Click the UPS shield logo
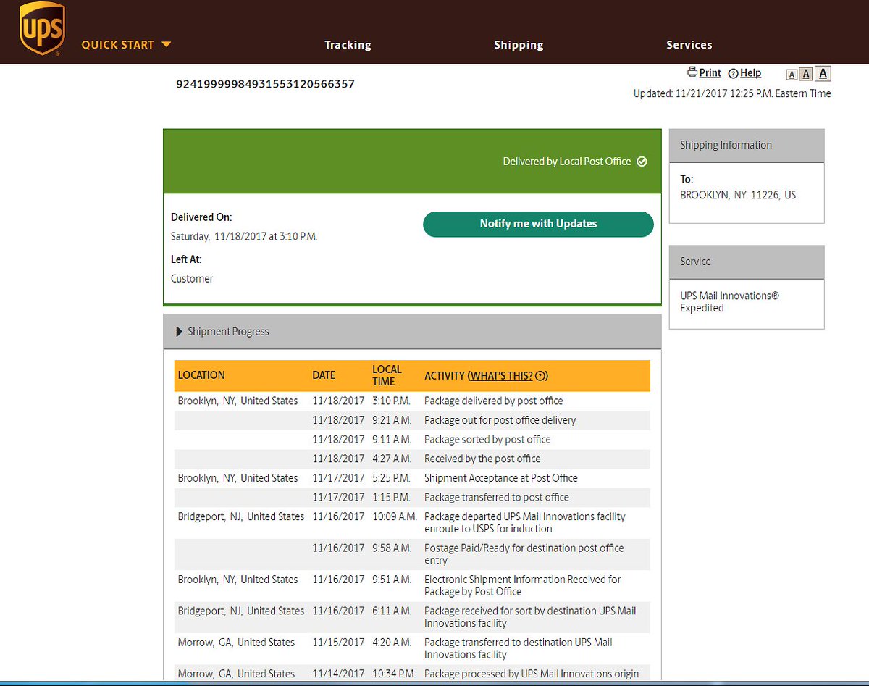869x686 pixels. 42,28
